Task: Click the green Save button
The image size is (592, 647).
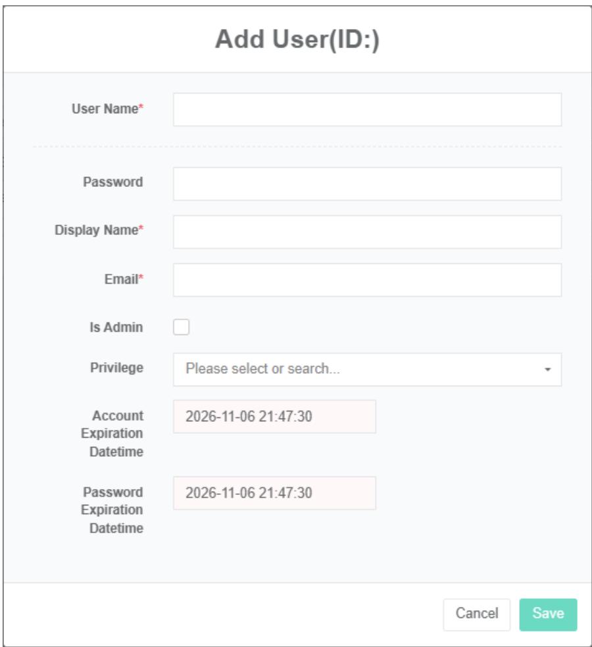Action: point(547,614)
